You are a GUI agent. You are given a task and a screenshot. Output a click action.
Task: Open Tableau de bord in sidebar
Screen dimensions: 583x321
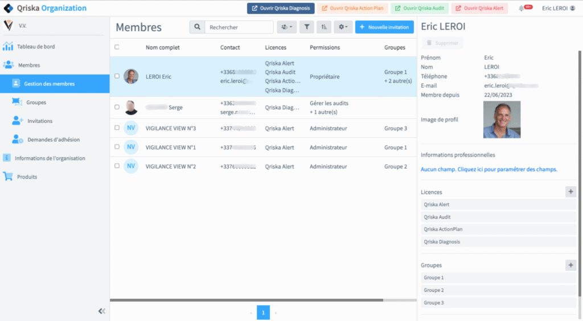coord(36,47)
